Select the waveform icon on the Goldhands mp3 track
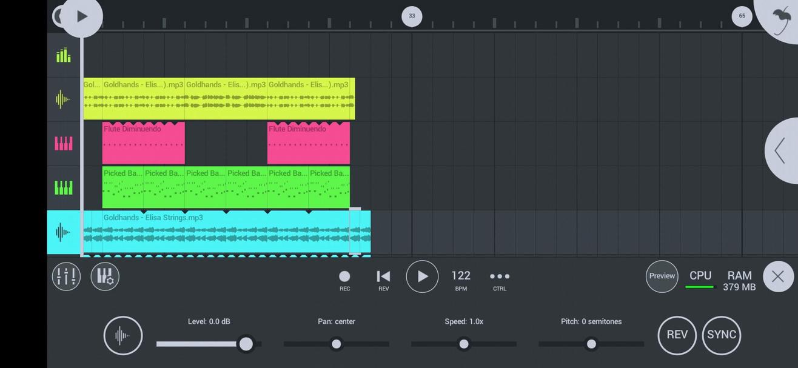The image size is (798, 368). point(63,99)
